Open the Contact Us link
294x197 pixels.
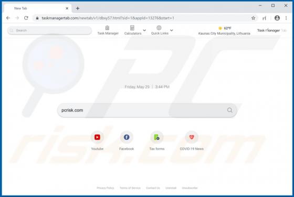[x=153, y=188]
